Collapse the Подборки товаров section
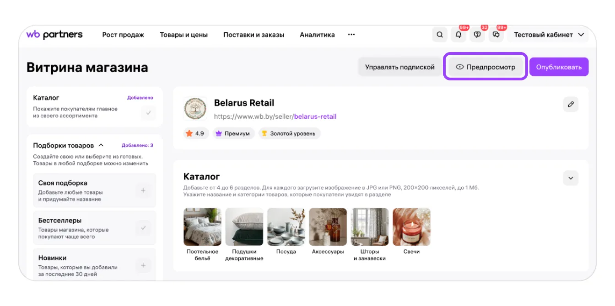Image resolution: width=615 pixels, height=306 pixels. [101, 145]
